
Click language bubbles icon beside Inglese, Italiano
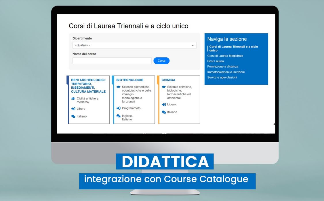pyautogui.click(x=118, y=116)
